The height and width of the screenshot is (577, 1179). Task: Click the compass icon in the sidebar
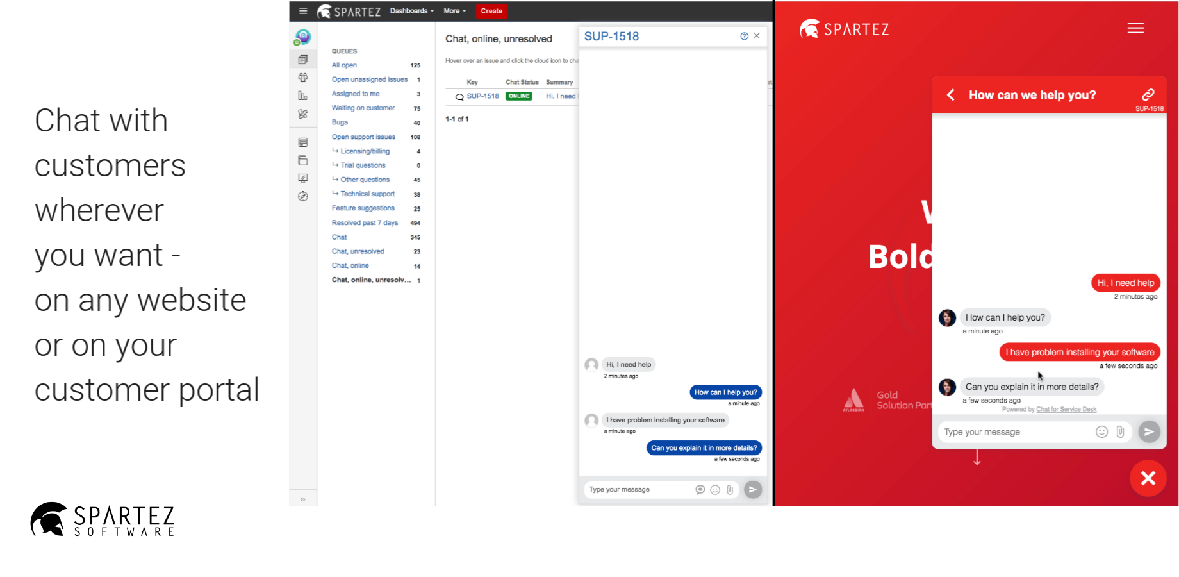click(x=303, y=196)
